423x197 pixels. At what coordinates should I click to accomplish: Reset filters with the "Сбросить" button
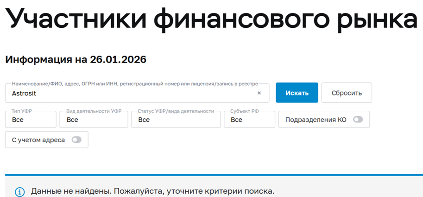coord(347,93)
